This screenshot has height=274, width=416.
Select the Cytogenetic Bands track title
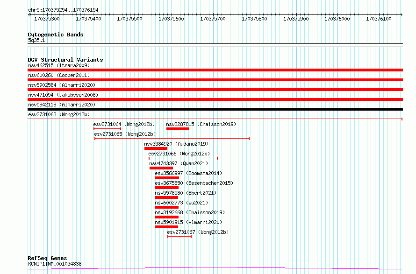pyautogui.click(x=56, y=35)
